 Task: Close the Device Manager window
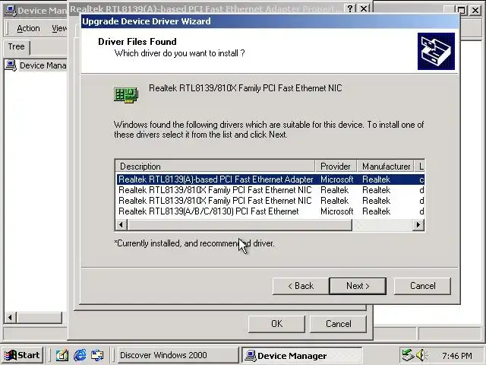pyautogui.click(x=475, y=10)
